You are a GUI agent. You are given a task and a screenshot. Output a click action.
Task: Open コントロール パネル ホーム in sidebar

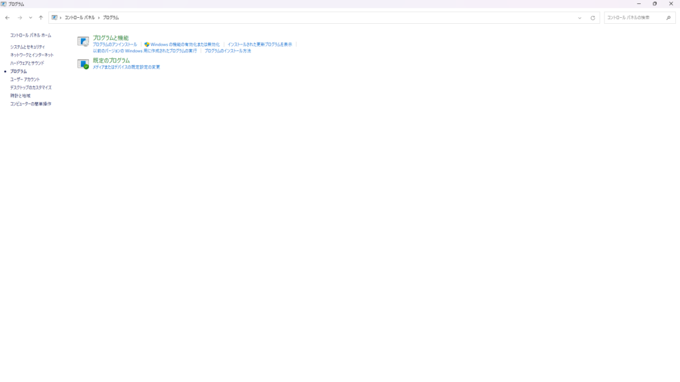coord(31,35)
